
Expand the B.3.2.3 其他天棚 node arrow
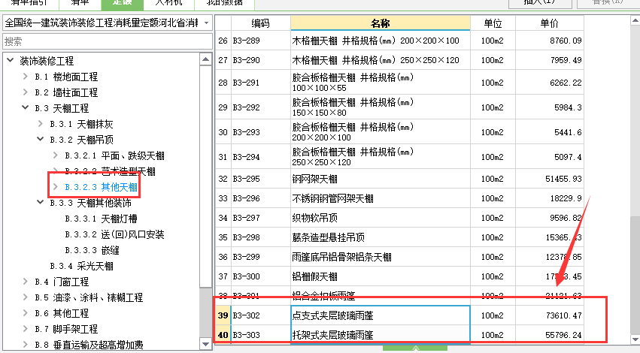tap(55, 187)
